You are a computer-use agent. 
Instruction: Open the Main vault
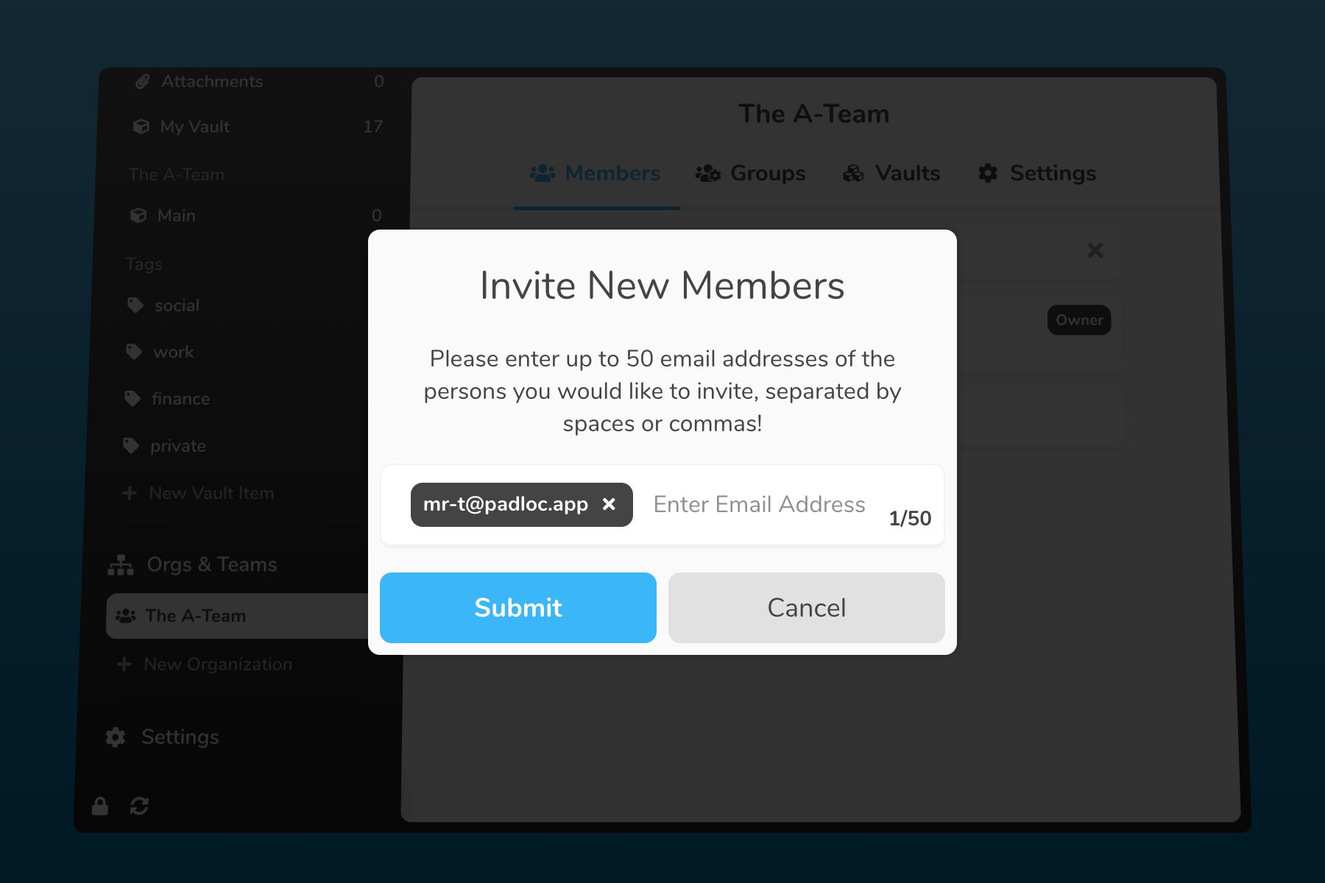tap(177, 216)
